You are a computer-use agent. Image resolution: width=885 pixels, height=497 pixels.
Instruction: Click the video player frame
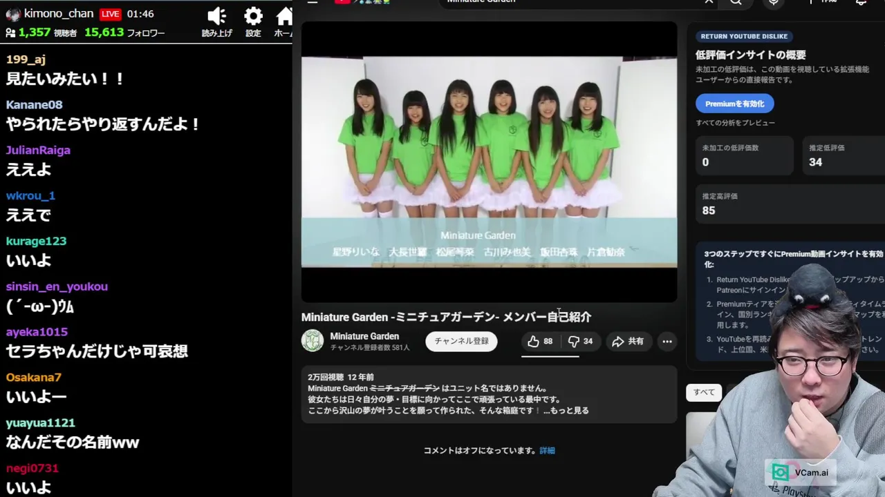(489, 162)
